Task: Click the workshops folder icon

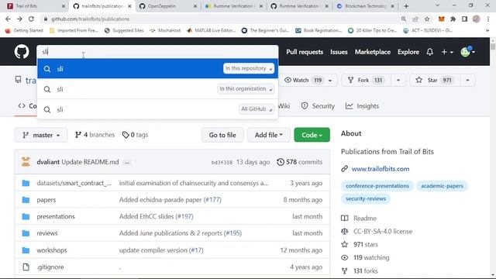Action: click(26, 250)
